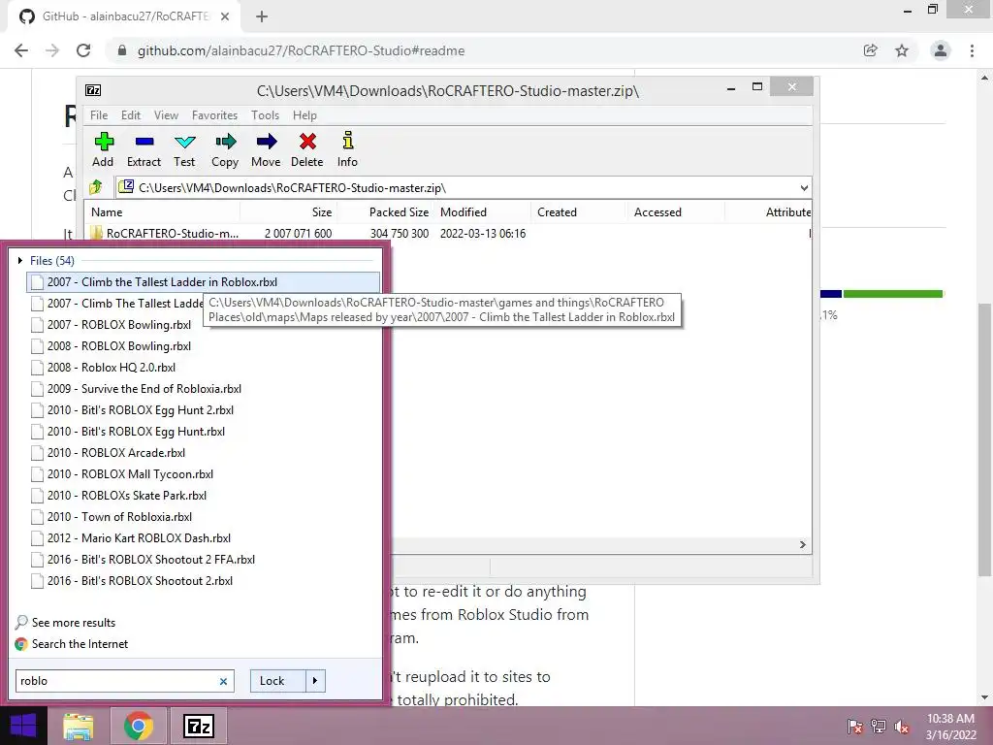Image resolution: width=993 pixels, height=745 pixels.
Task: Open the arrow next to the Lock button
Action: [315, 681]
